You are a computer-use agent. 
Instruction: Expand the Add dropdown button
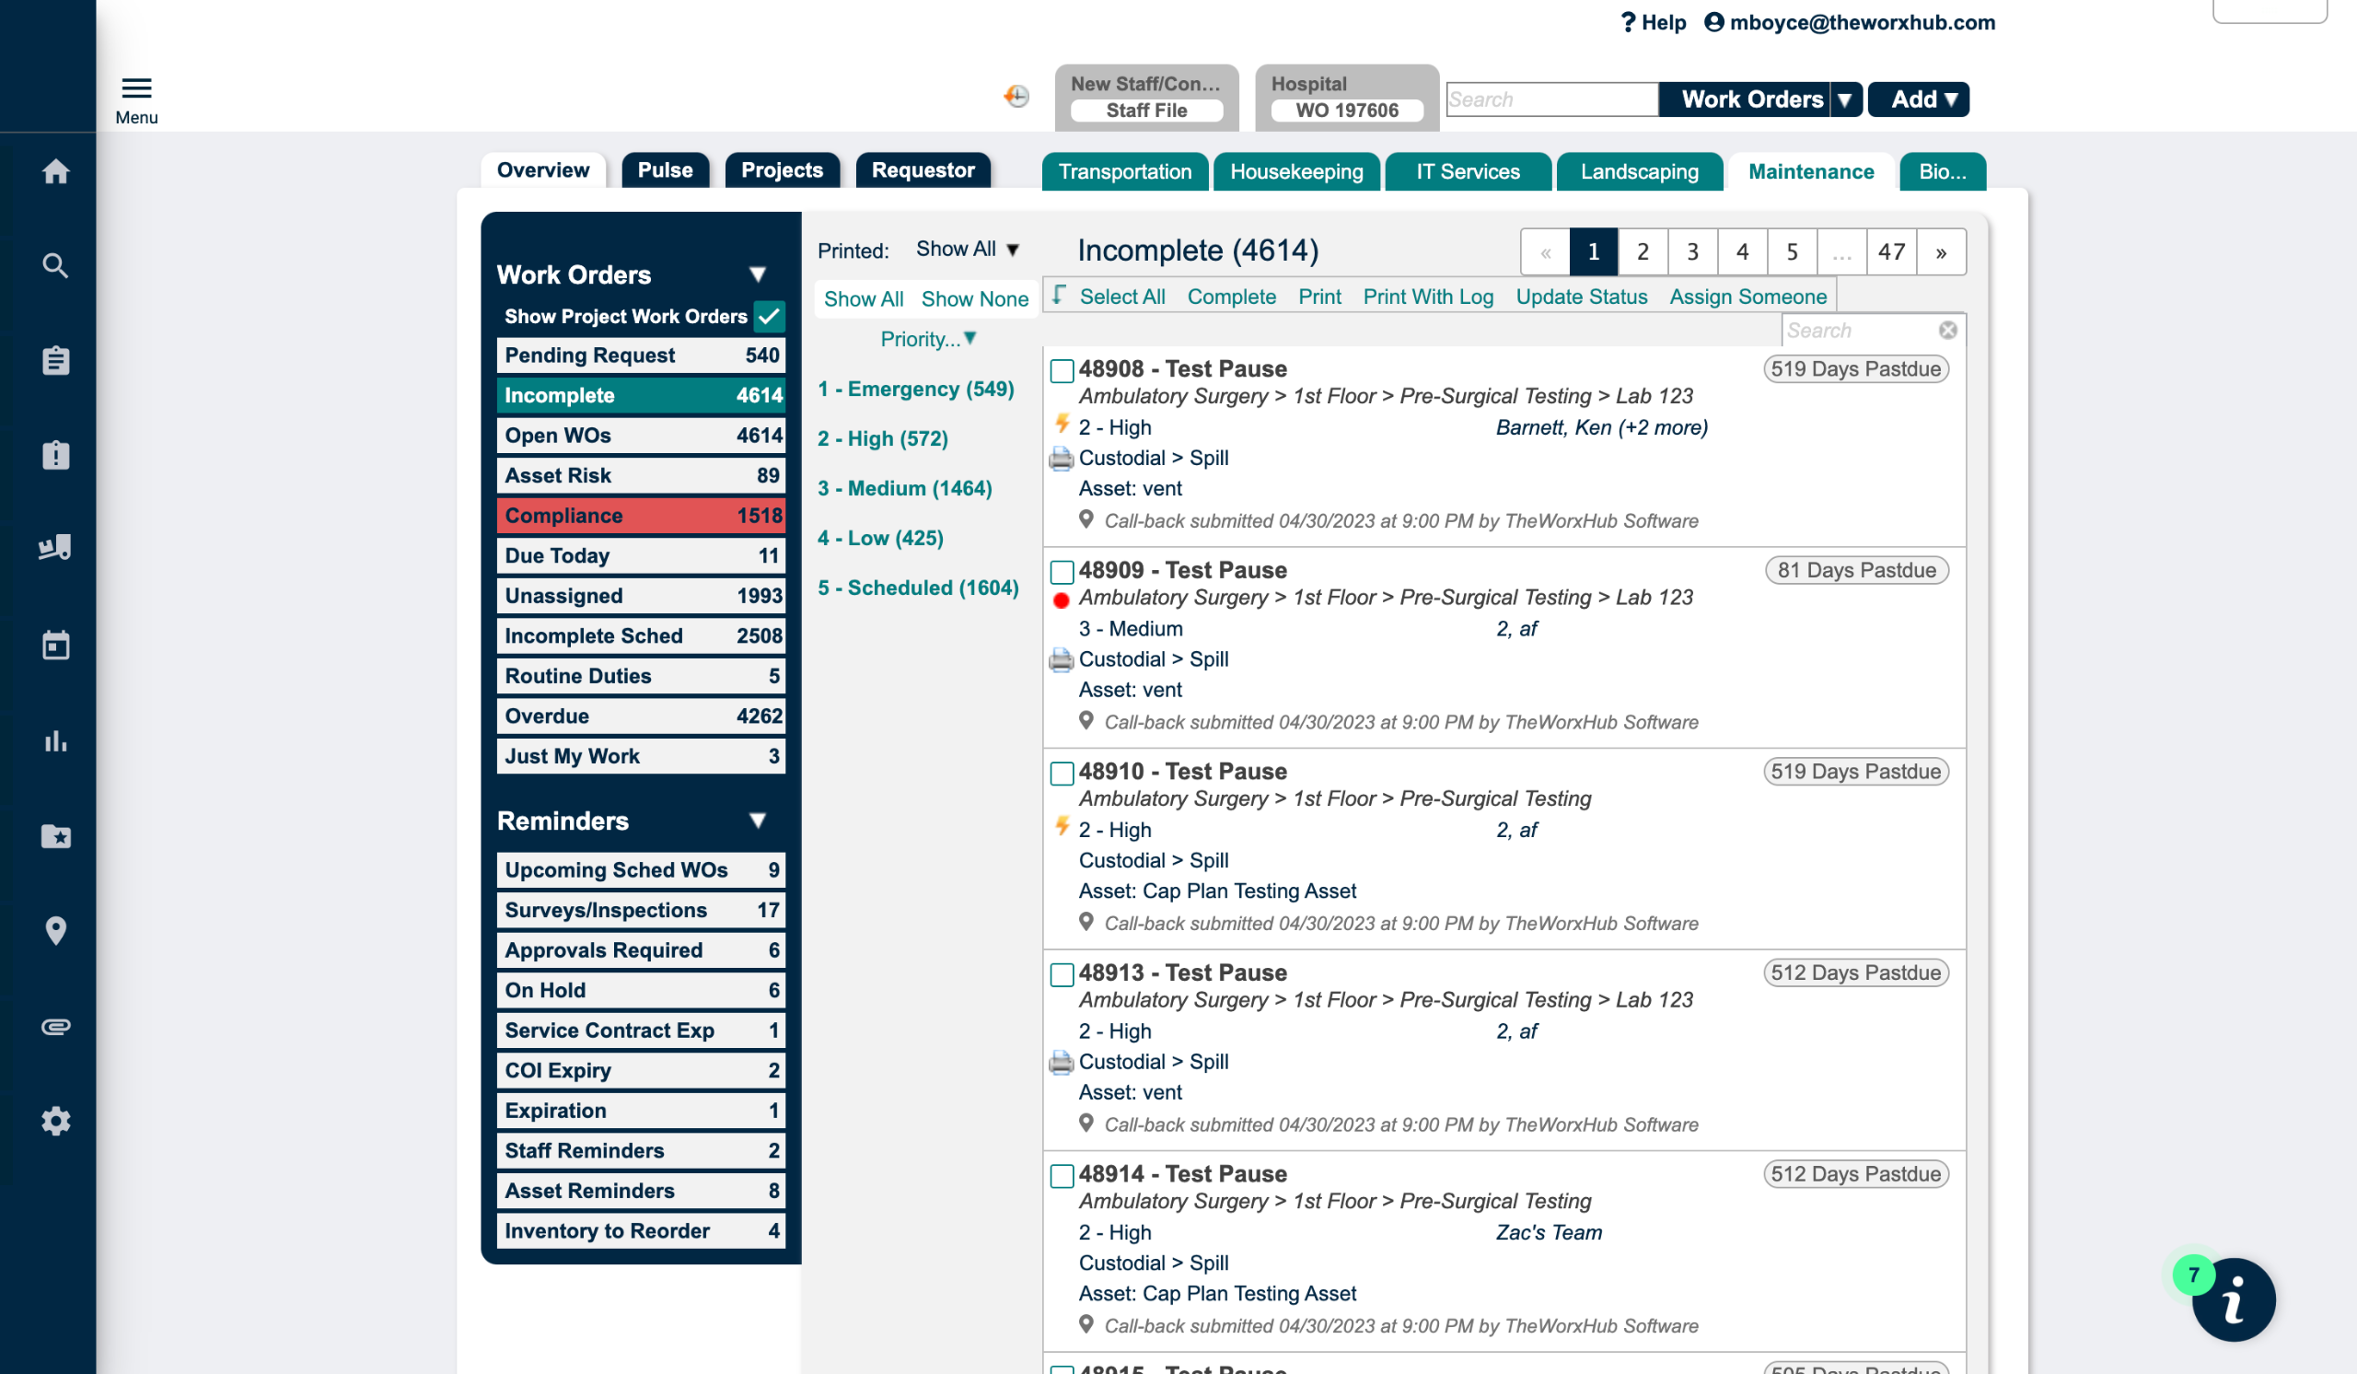coord(1919,99)
